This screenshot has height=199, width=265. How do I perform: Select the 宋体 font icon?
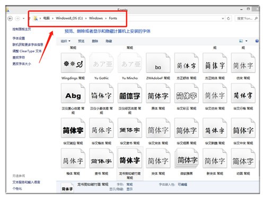click(158, 158)
